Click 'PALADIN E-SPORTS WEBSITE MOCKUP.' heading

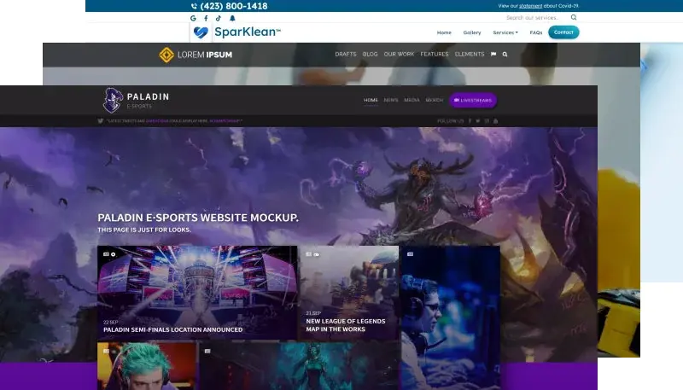[198, 218]
